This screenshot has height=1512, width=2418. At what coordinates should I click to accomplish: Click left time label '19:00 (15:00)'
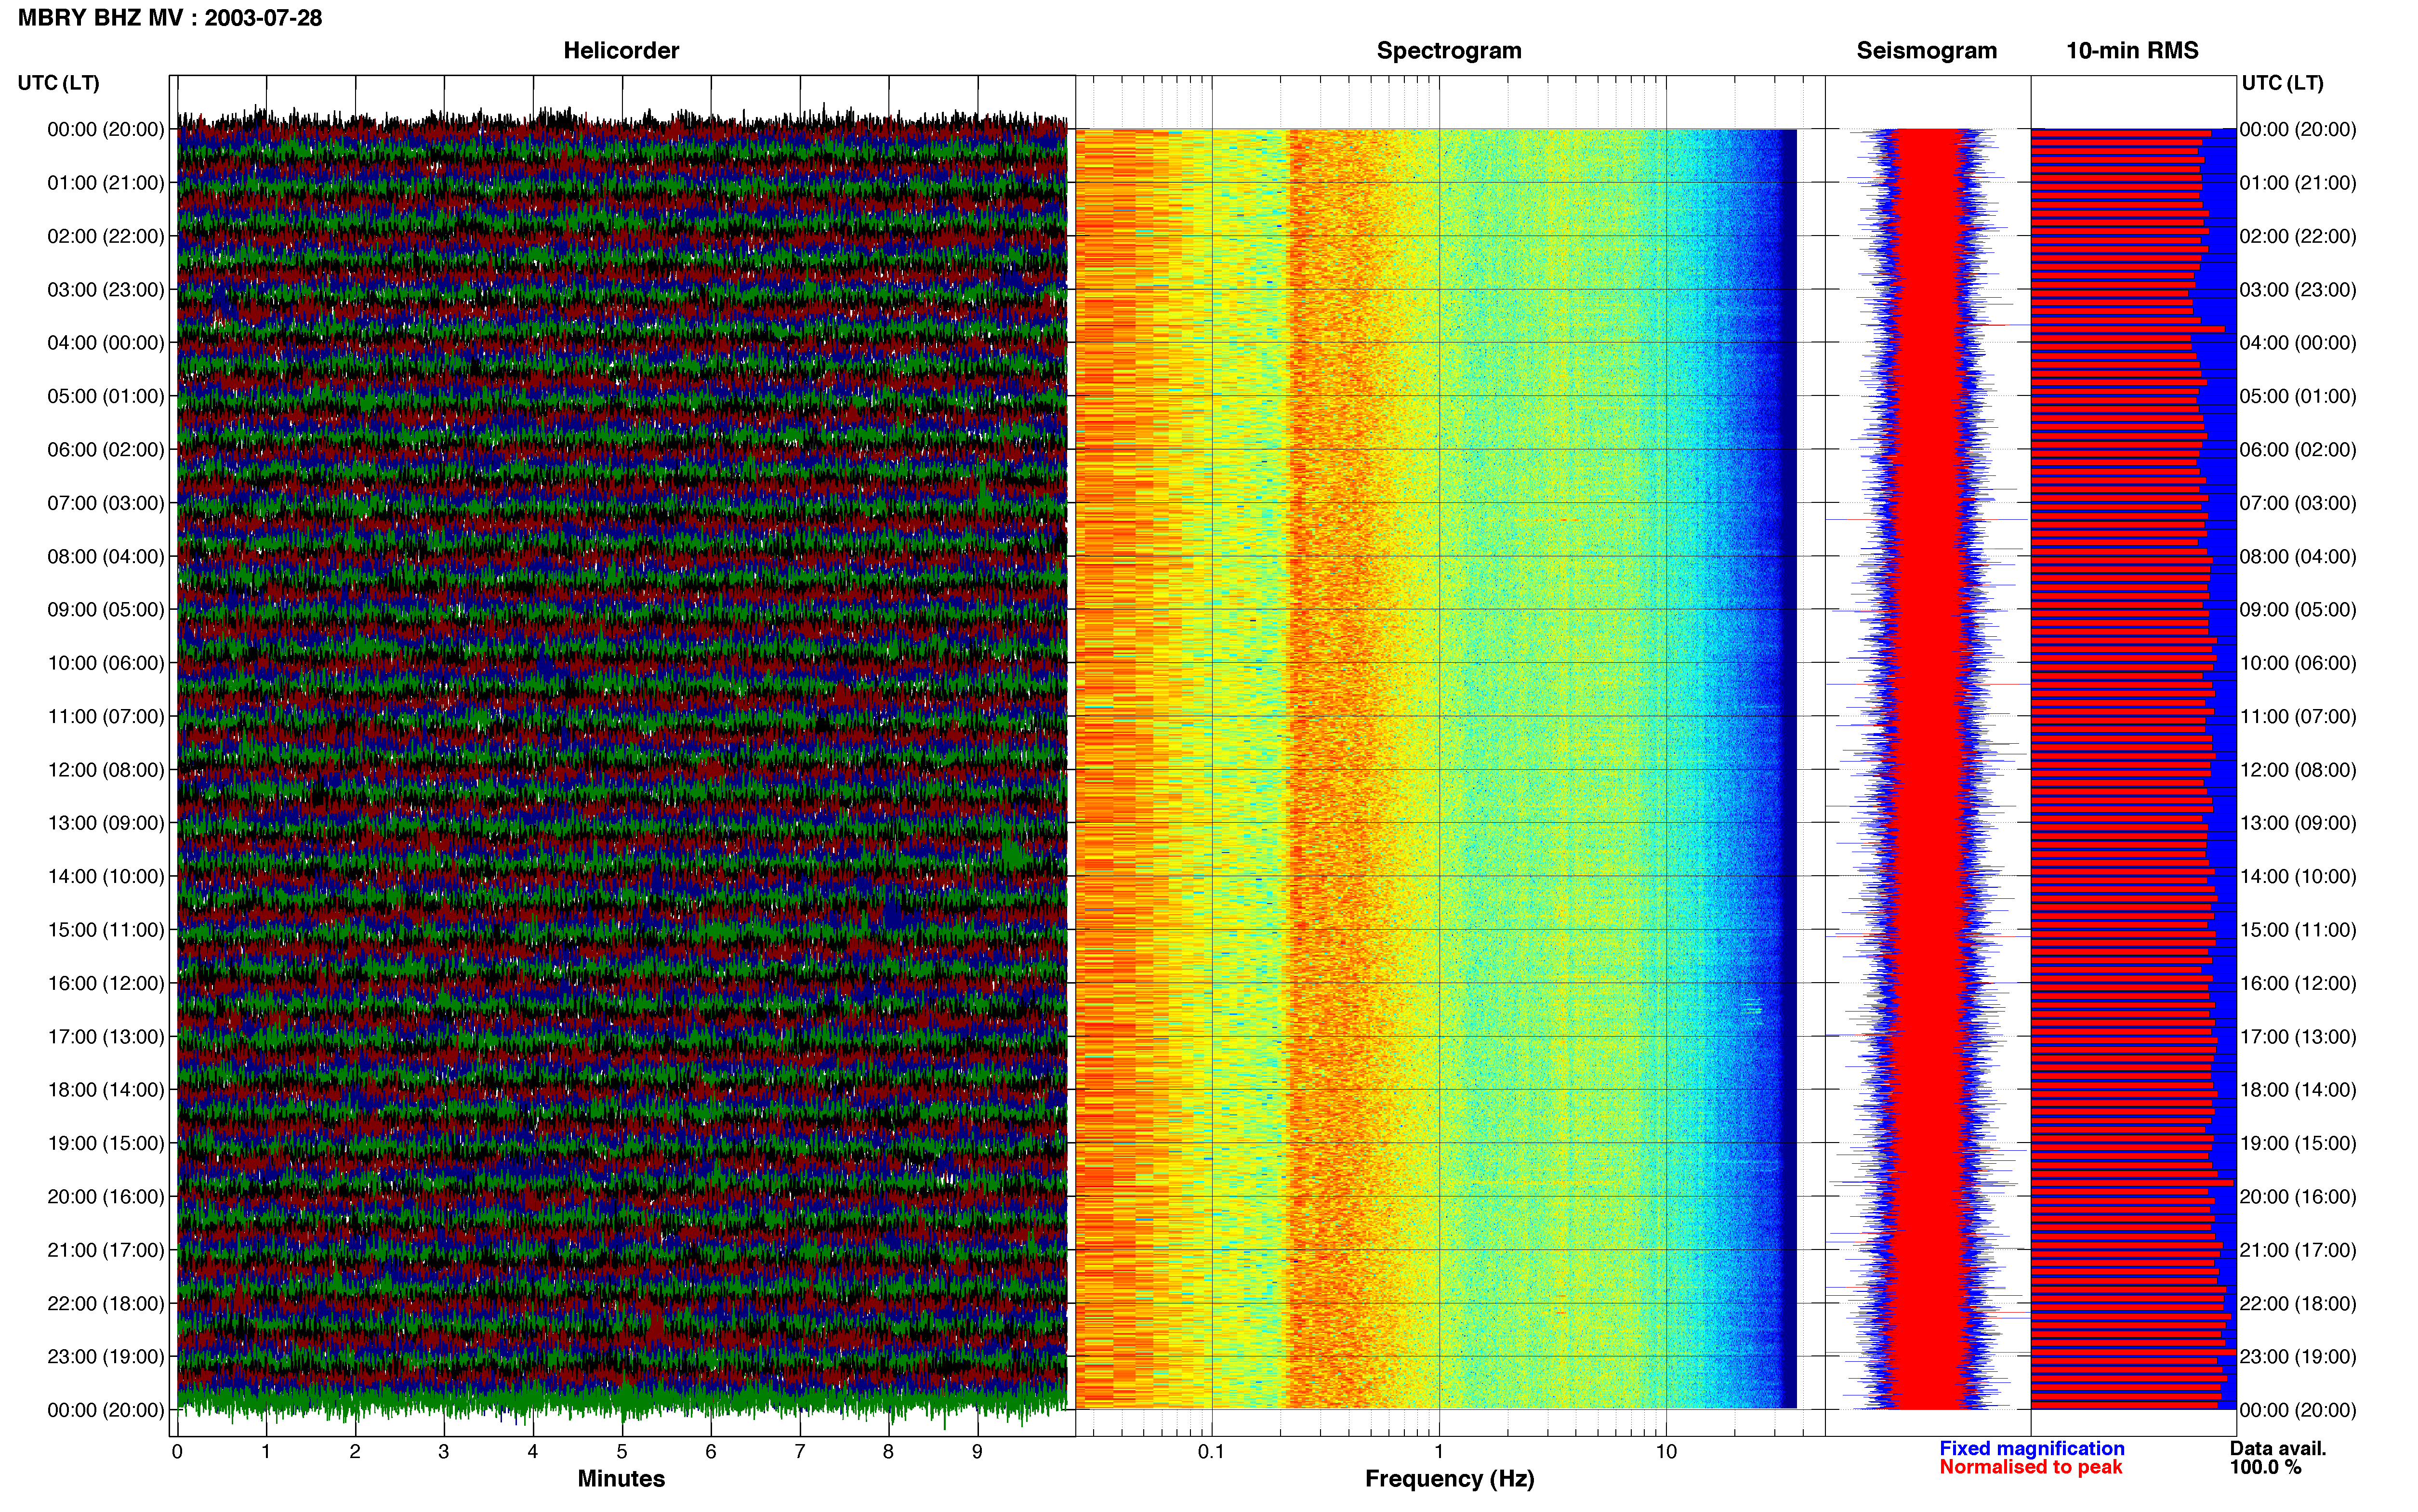pyautogui.click(x=106, y=1143)
